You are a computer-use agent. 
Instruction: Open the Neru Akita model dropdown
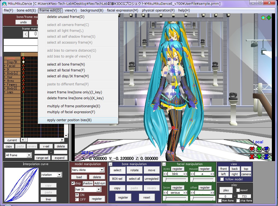[x=102, y=170]
